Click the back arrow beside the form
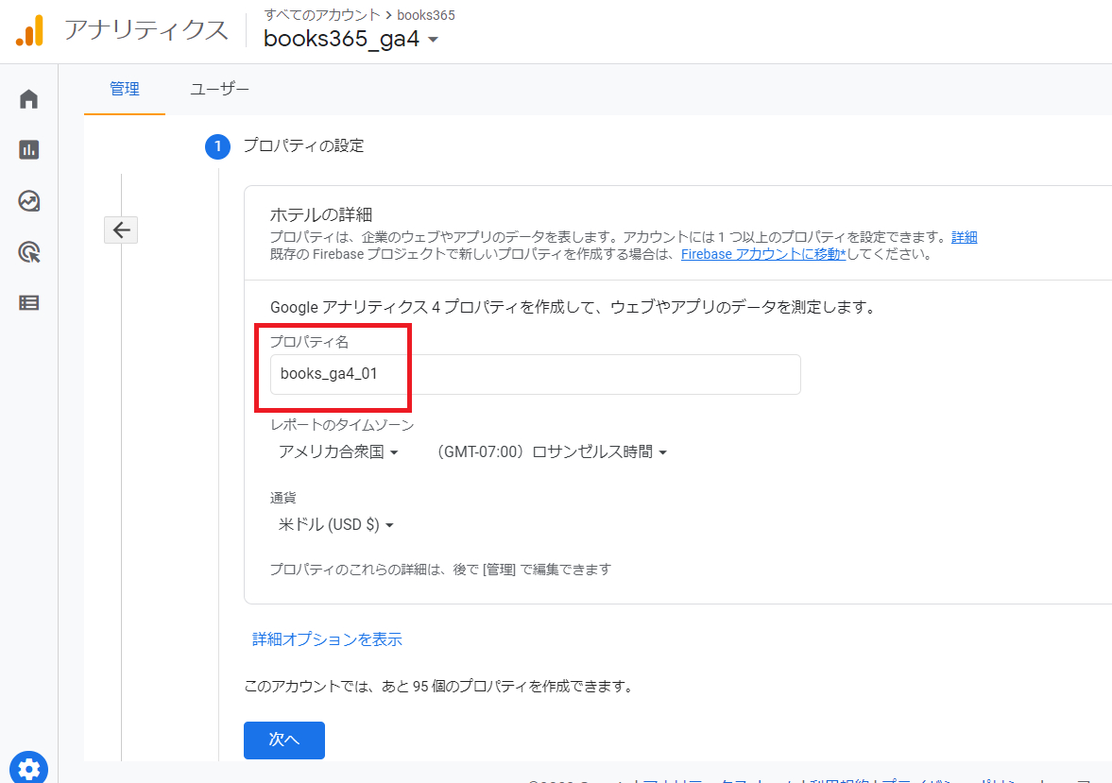The image size is (1112, 783). (x=121, y=230)
